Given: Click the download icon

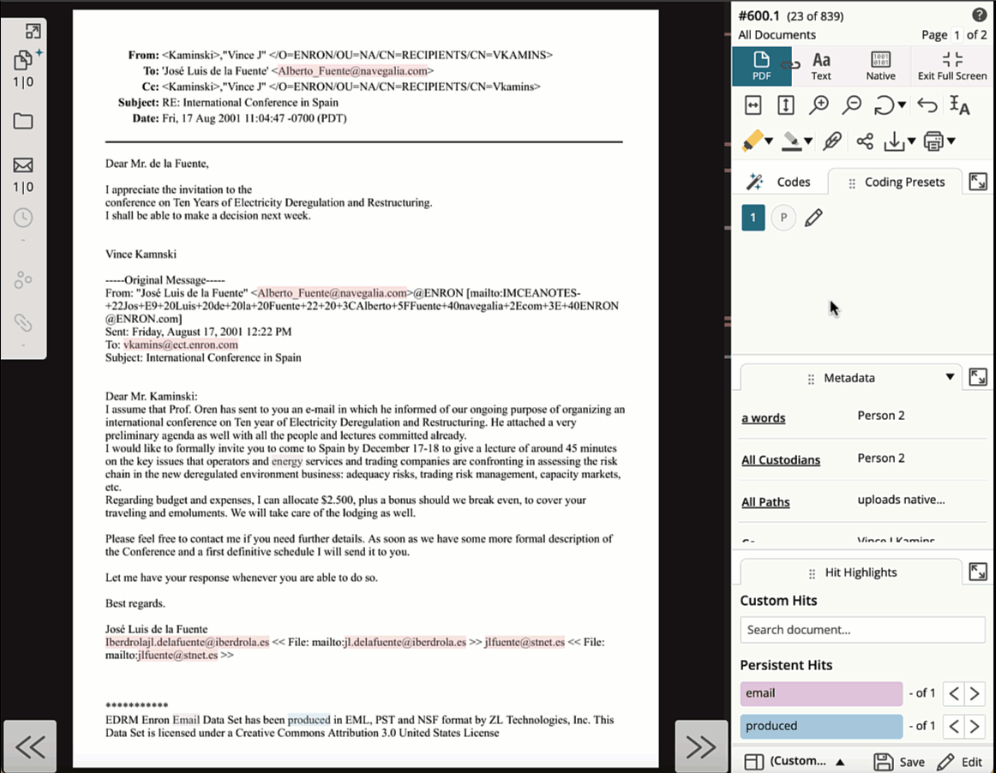Looking at the screenshot, I should (894, 141).
